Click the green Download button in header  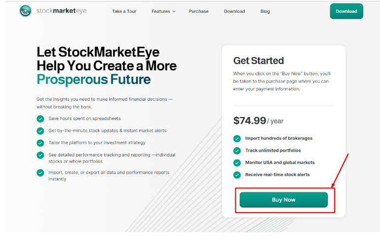tap(347, 11)
